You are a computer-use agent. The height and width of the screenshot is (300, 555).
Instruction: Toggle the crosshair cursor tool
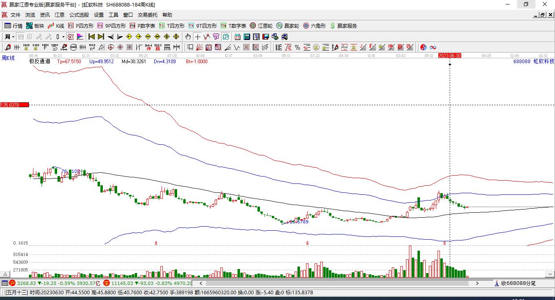198,37
